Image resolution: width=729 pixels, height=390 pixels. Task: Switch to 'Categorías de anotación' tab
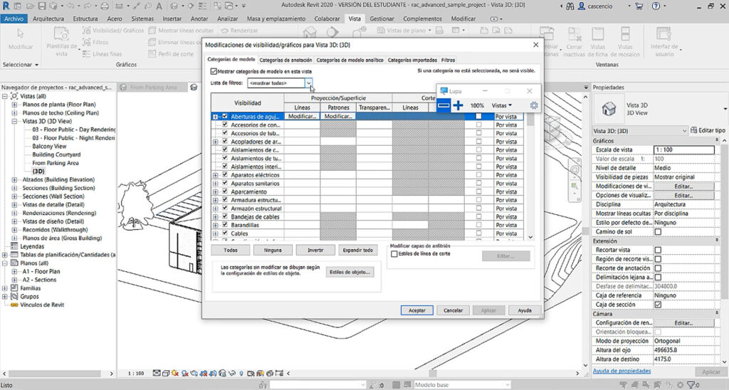[285, 60]
